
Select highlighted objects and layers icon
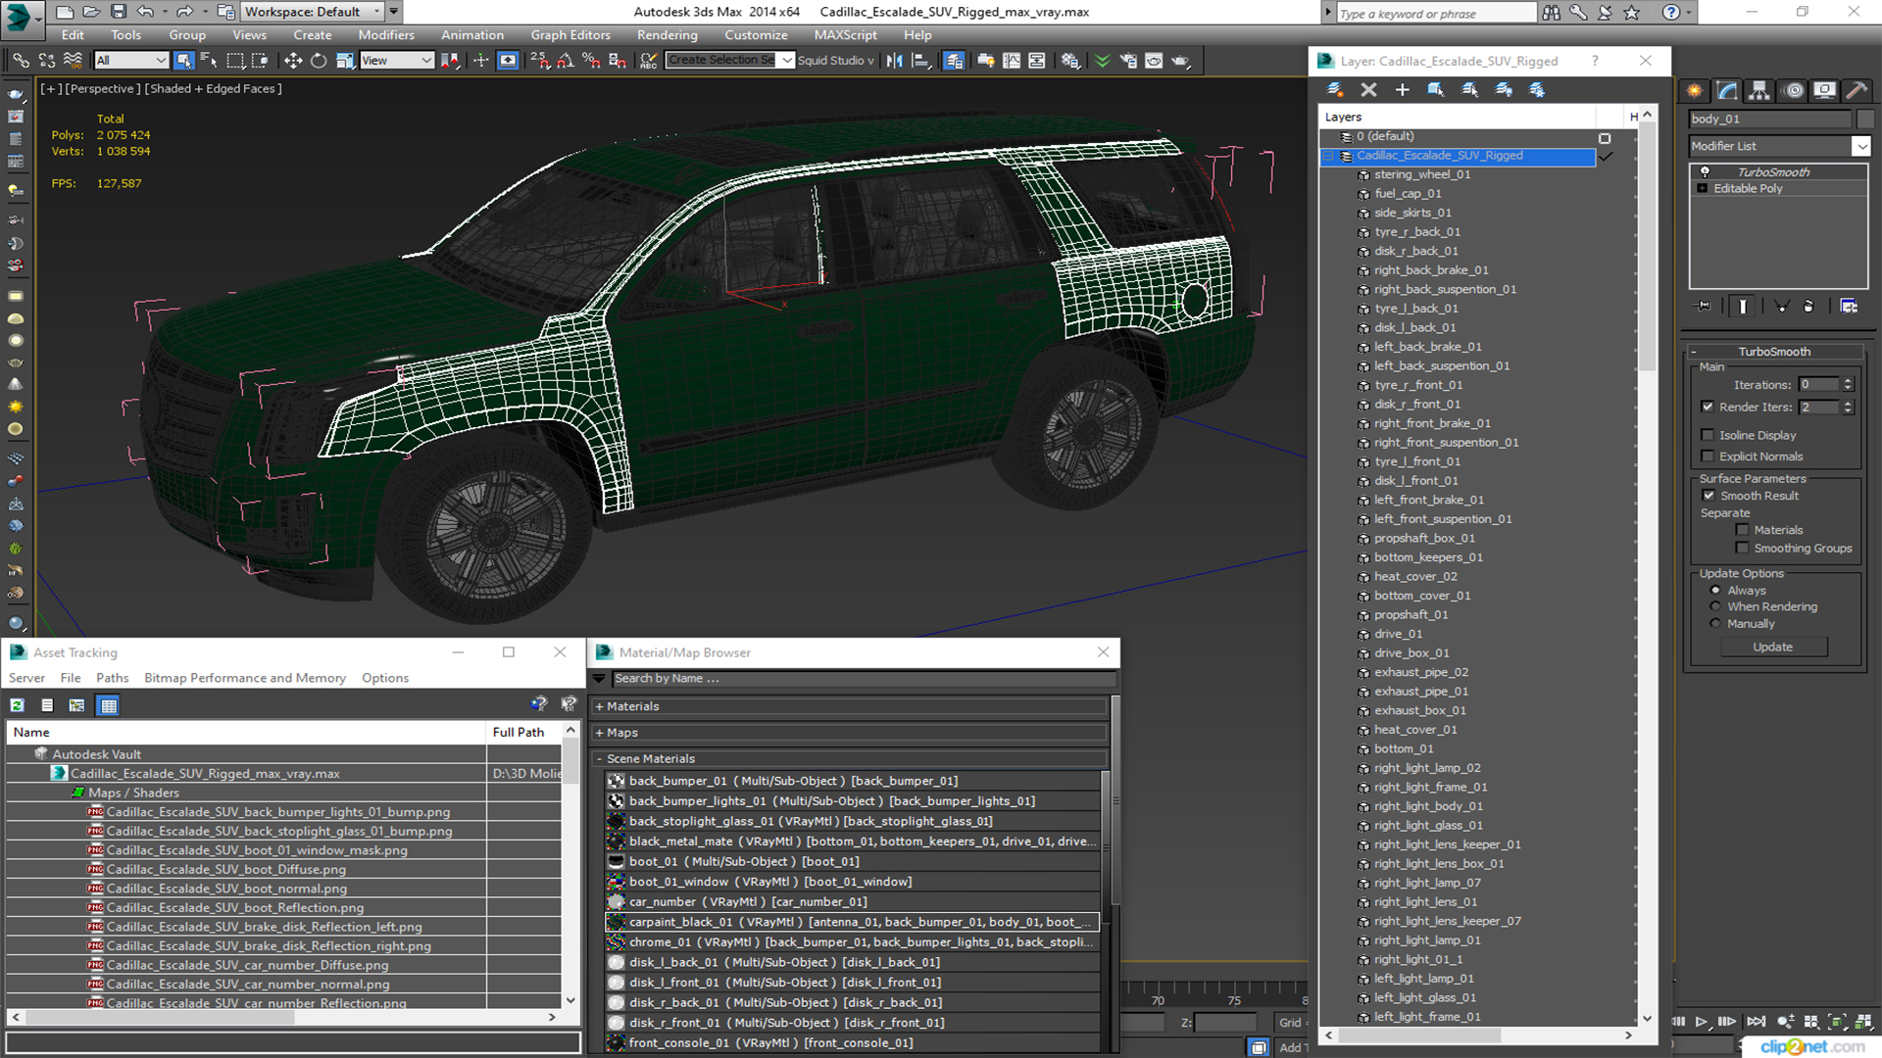pyautogui.click(x=1436, y=90)
